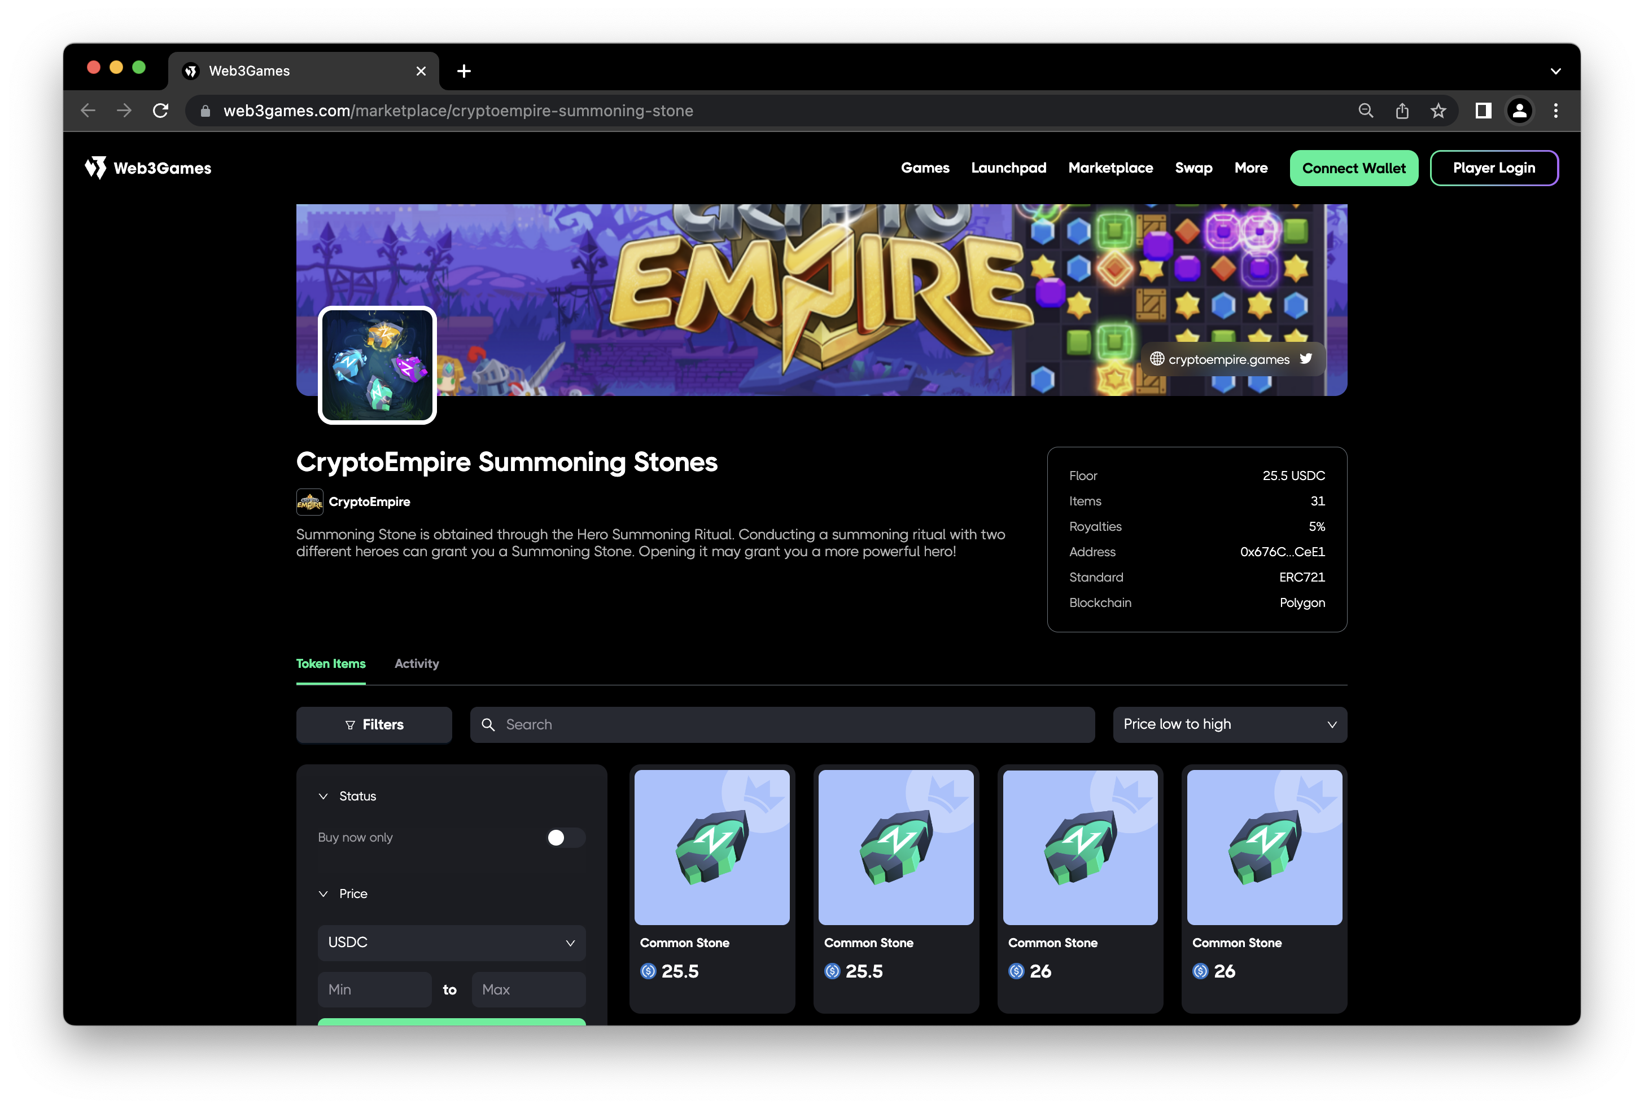Screen dimensions: 1644x1109
Task: Open CryptoEmpire Twitter bird icon
Action: coord(1306,358)
